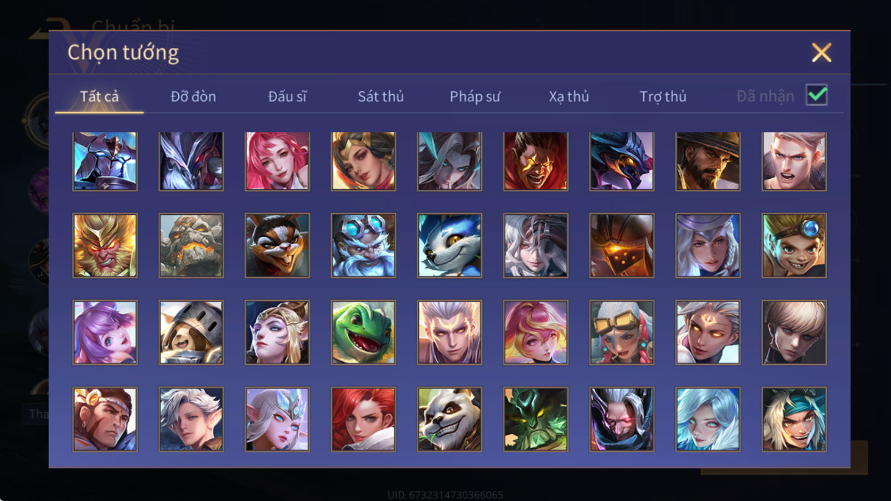Select the Đấu sĩ tab
891x501 pixels.
(x=287, y=96)
